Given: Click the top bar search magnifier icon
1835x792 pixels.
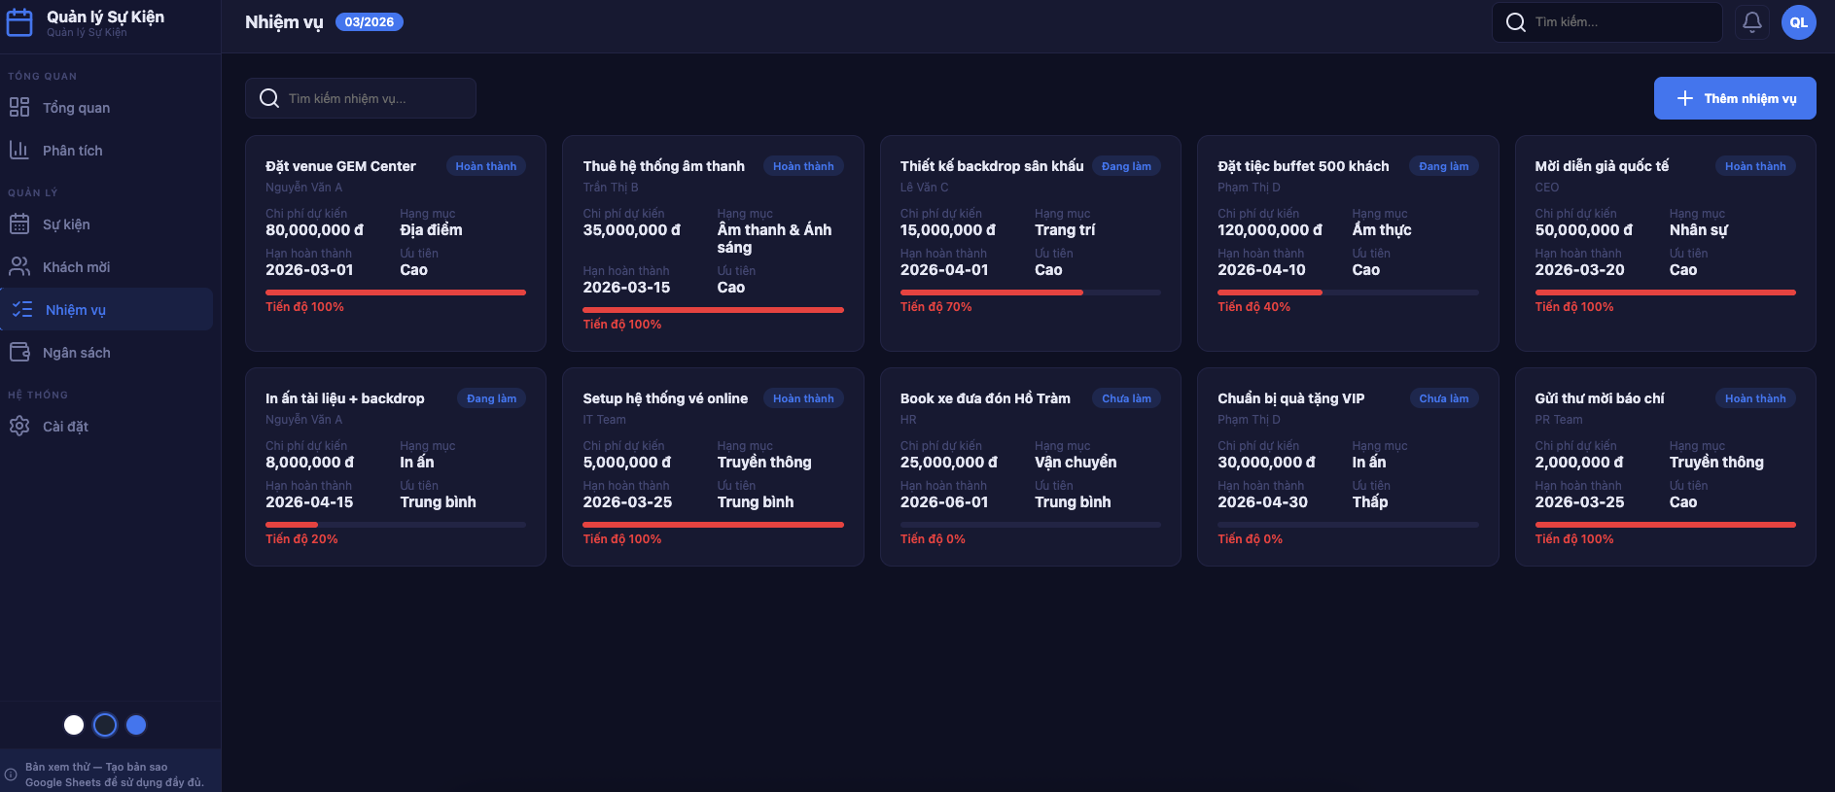Looking at the screenshot, I should pyautogui.click(x=1516, y=21).
